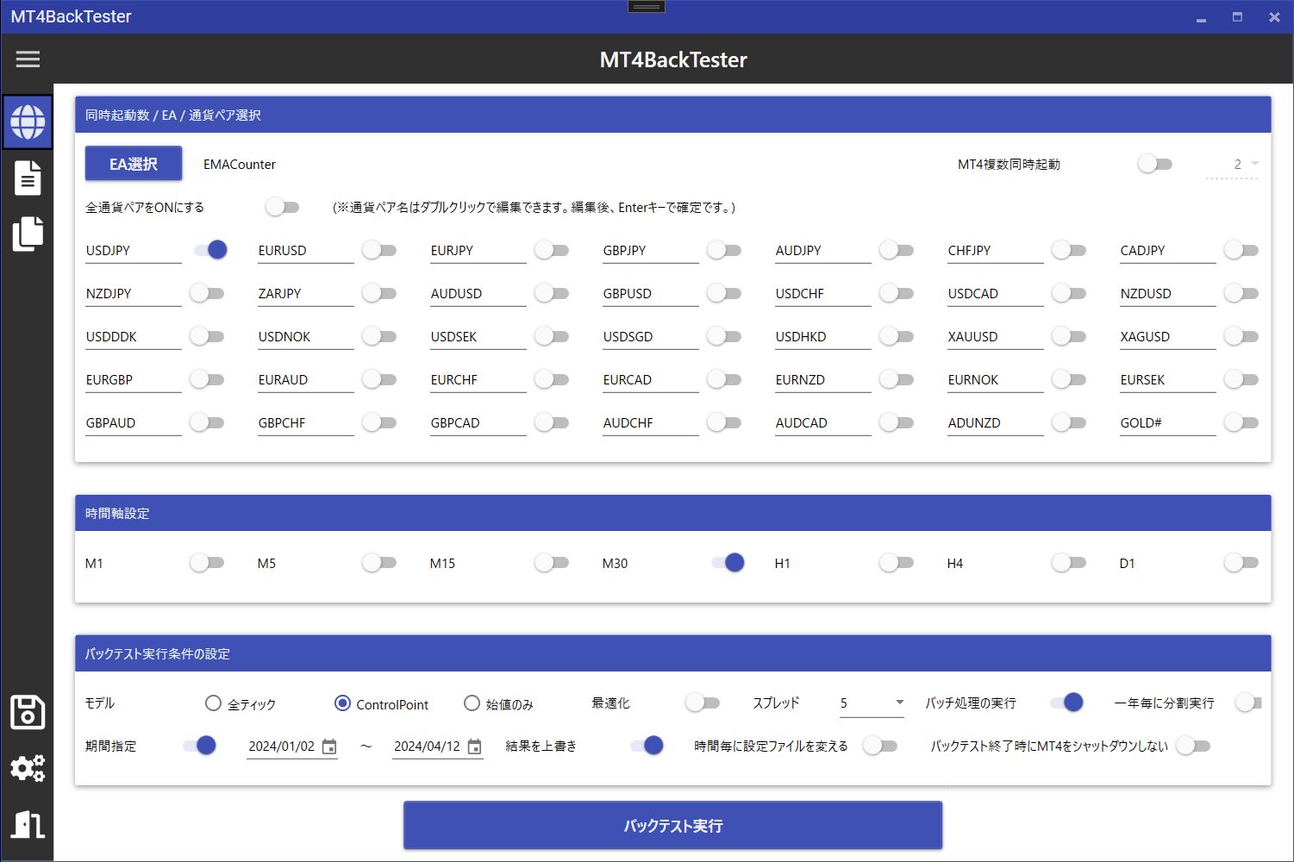Turn on the USDCHF pair switch

(897, 293)
